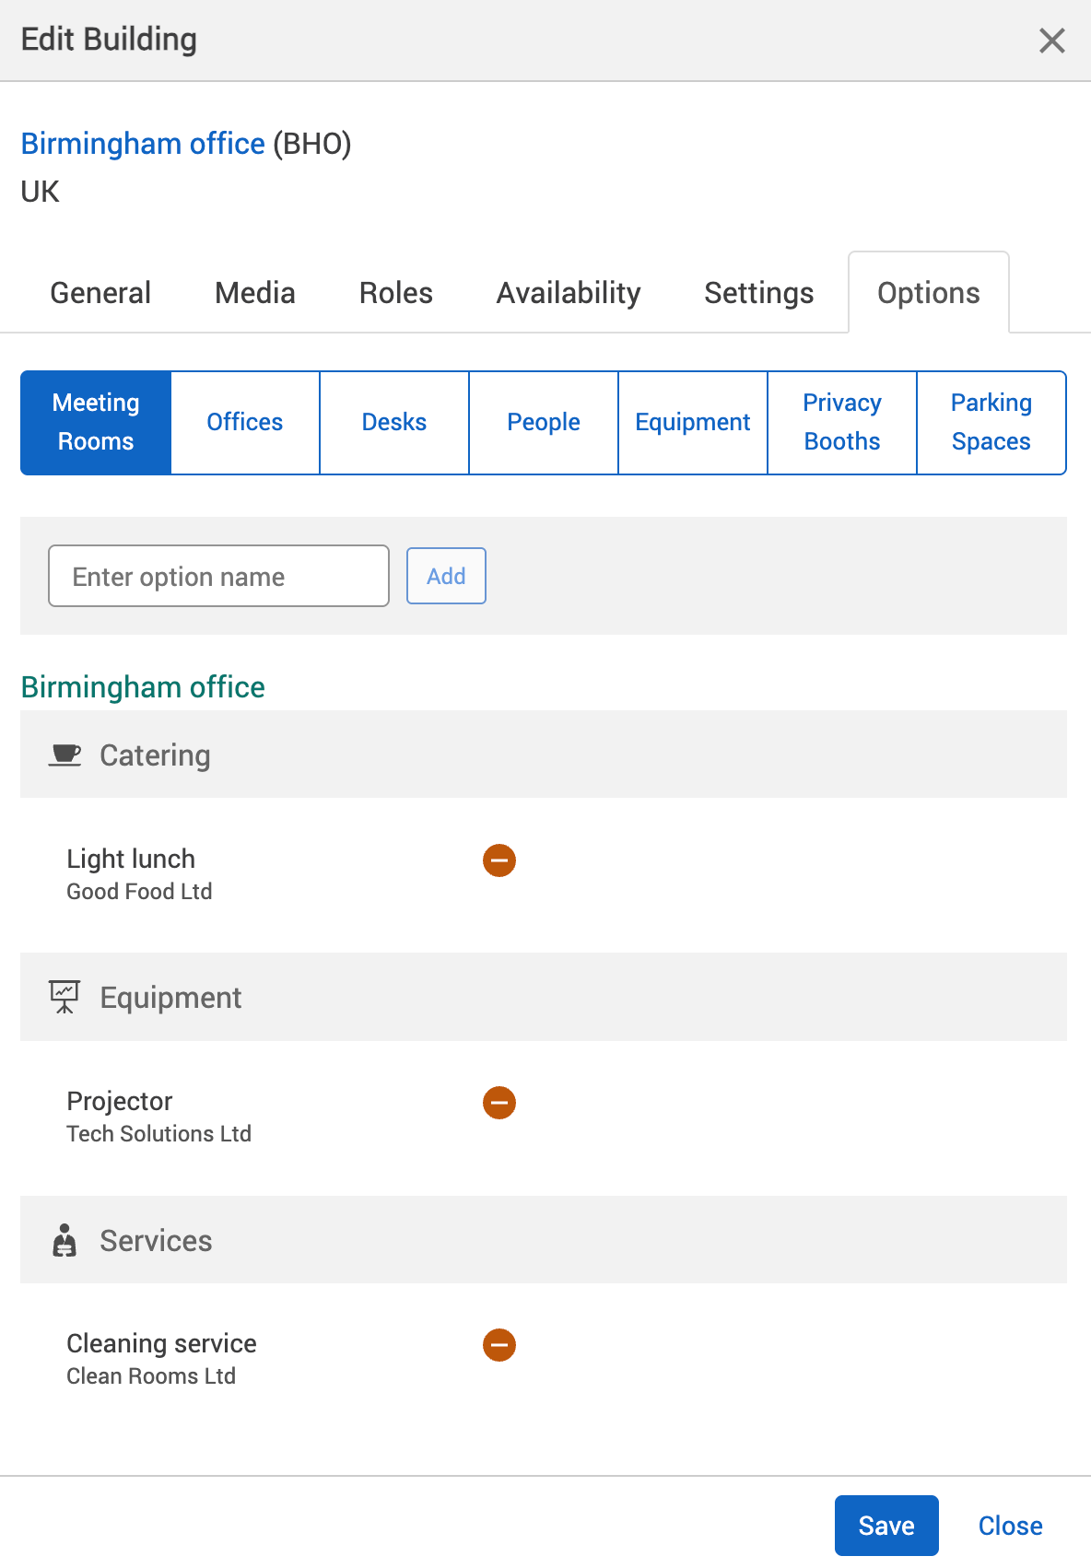Click the Services person icon
The width and height of the screenshot is (1091, 1568).
point(65,1240)
